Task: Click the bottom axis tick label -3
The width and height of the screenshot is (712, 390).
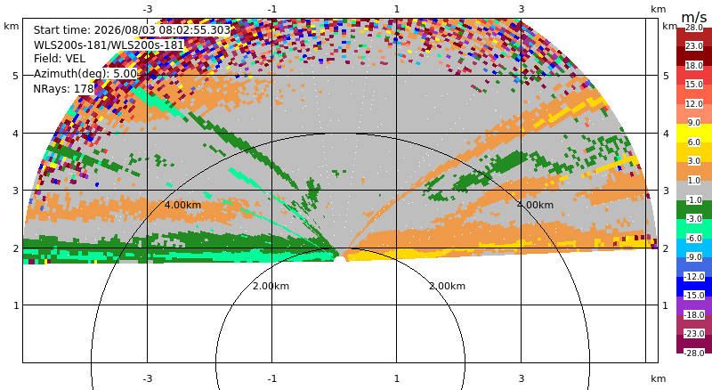Action: (x=147, y=378)
